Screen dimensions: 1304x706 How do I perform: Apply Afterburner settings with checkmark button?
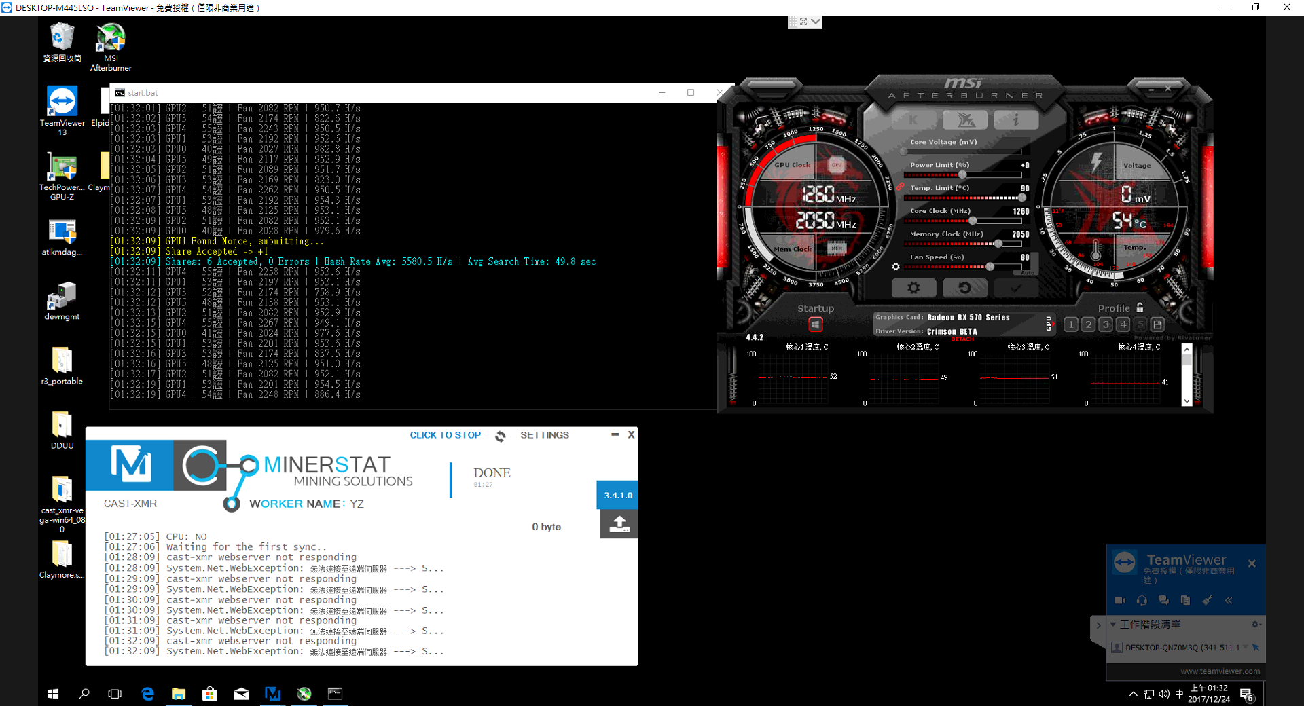(1015, 288)
